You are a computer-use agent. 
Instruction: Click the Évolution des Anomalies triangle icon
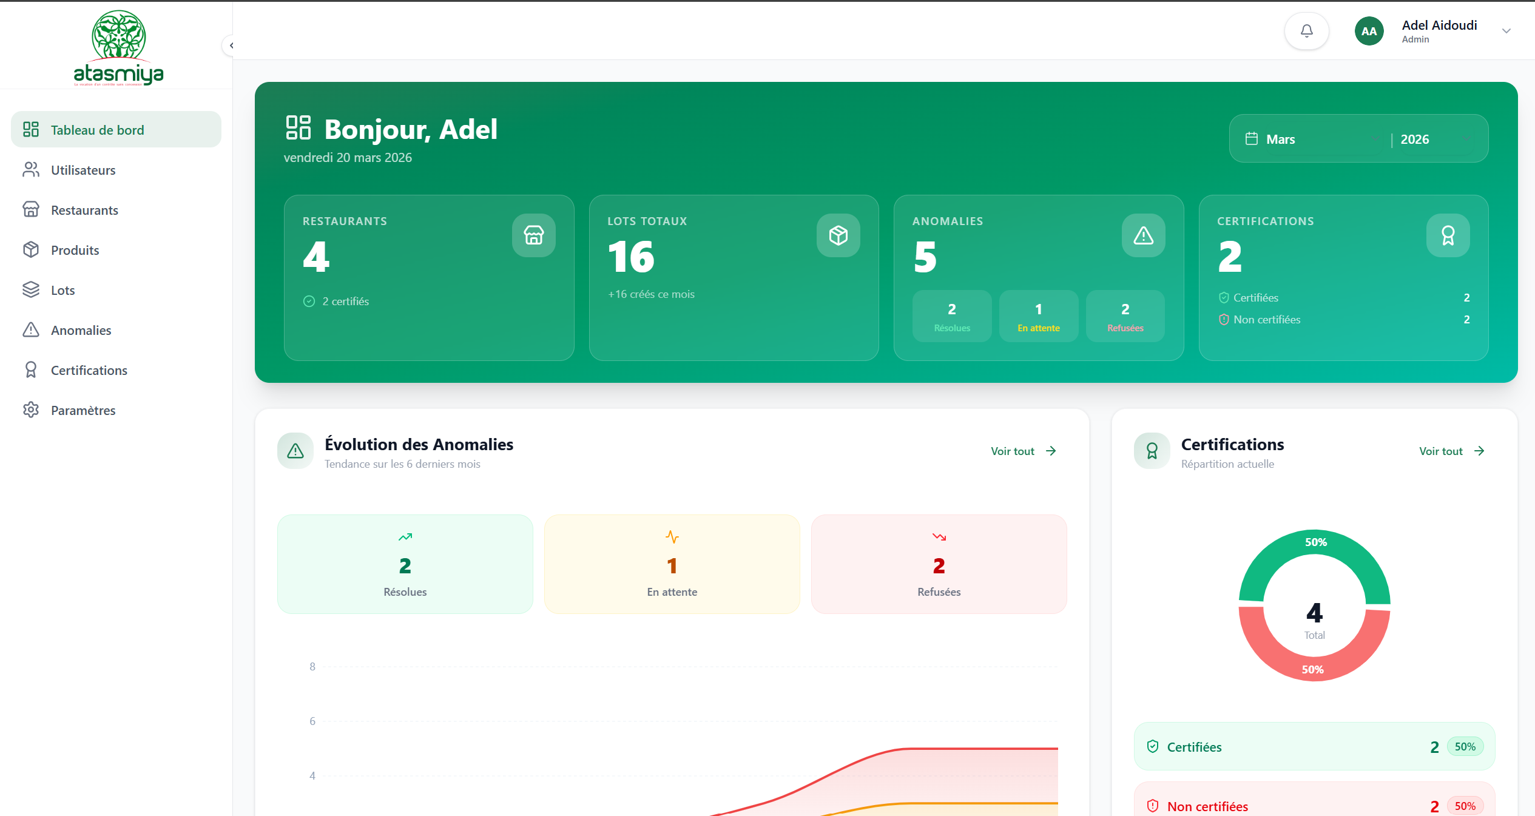click(x=295, y=451)
